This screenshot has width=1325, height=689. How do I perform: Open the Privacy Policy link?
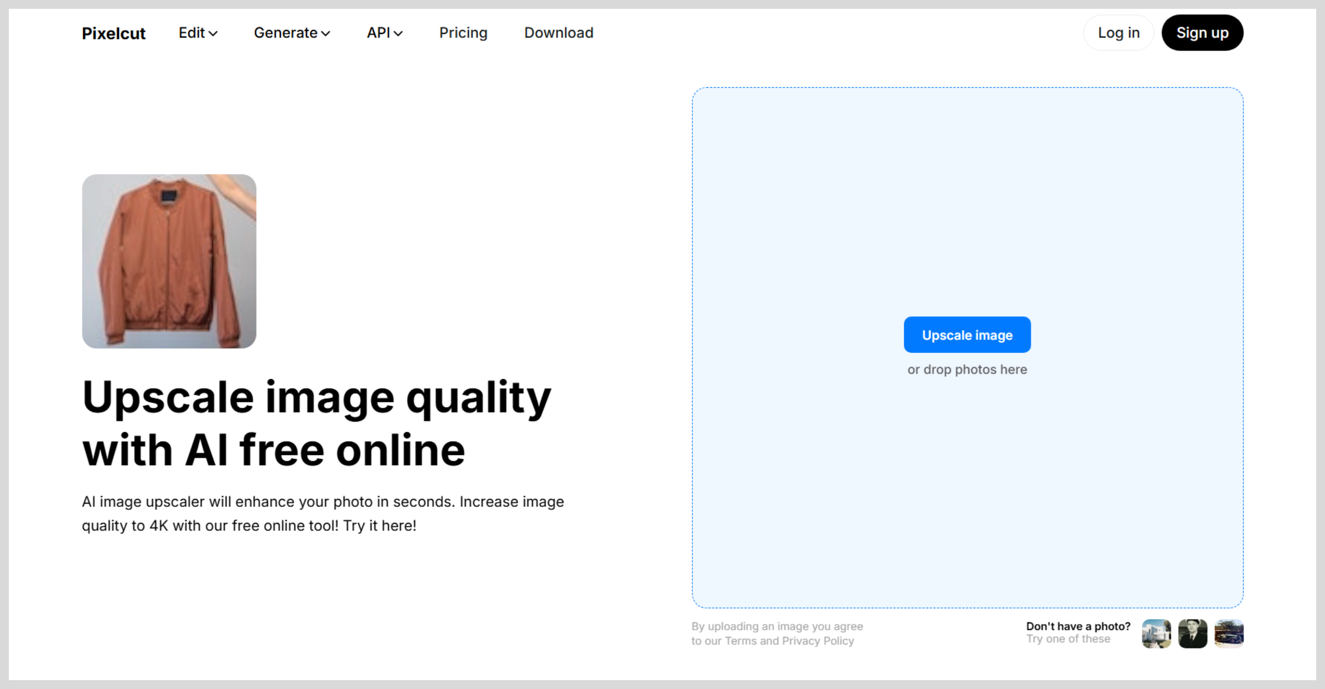818,641
